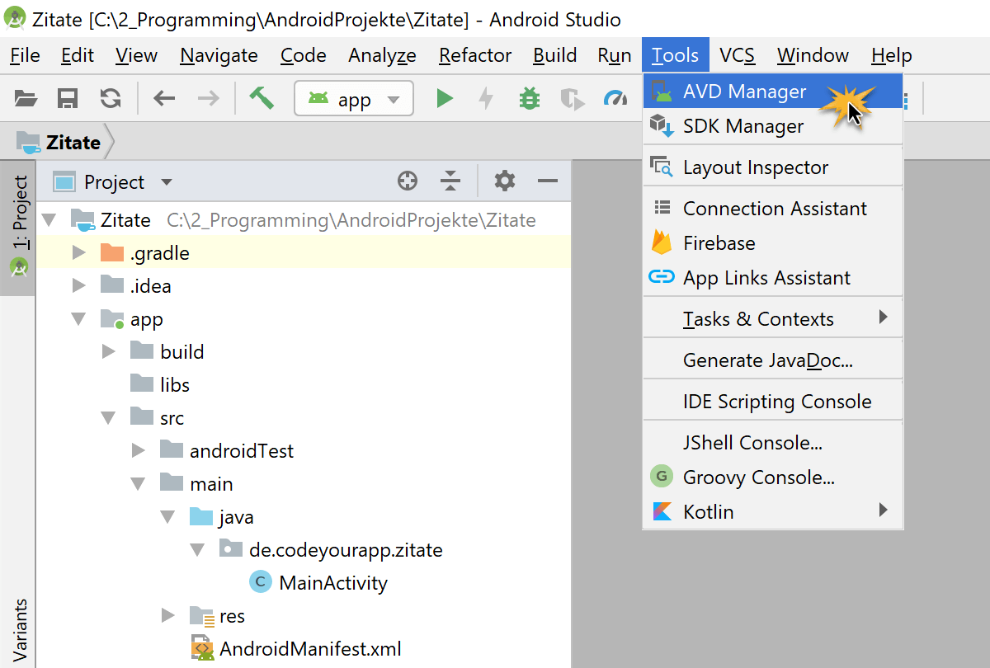Click the MainActivity class icon
The width and height of the screenshot is (990, 668).
(x=261, y=582)
